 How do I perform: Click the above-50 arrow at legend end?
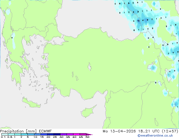pos(89,134)
